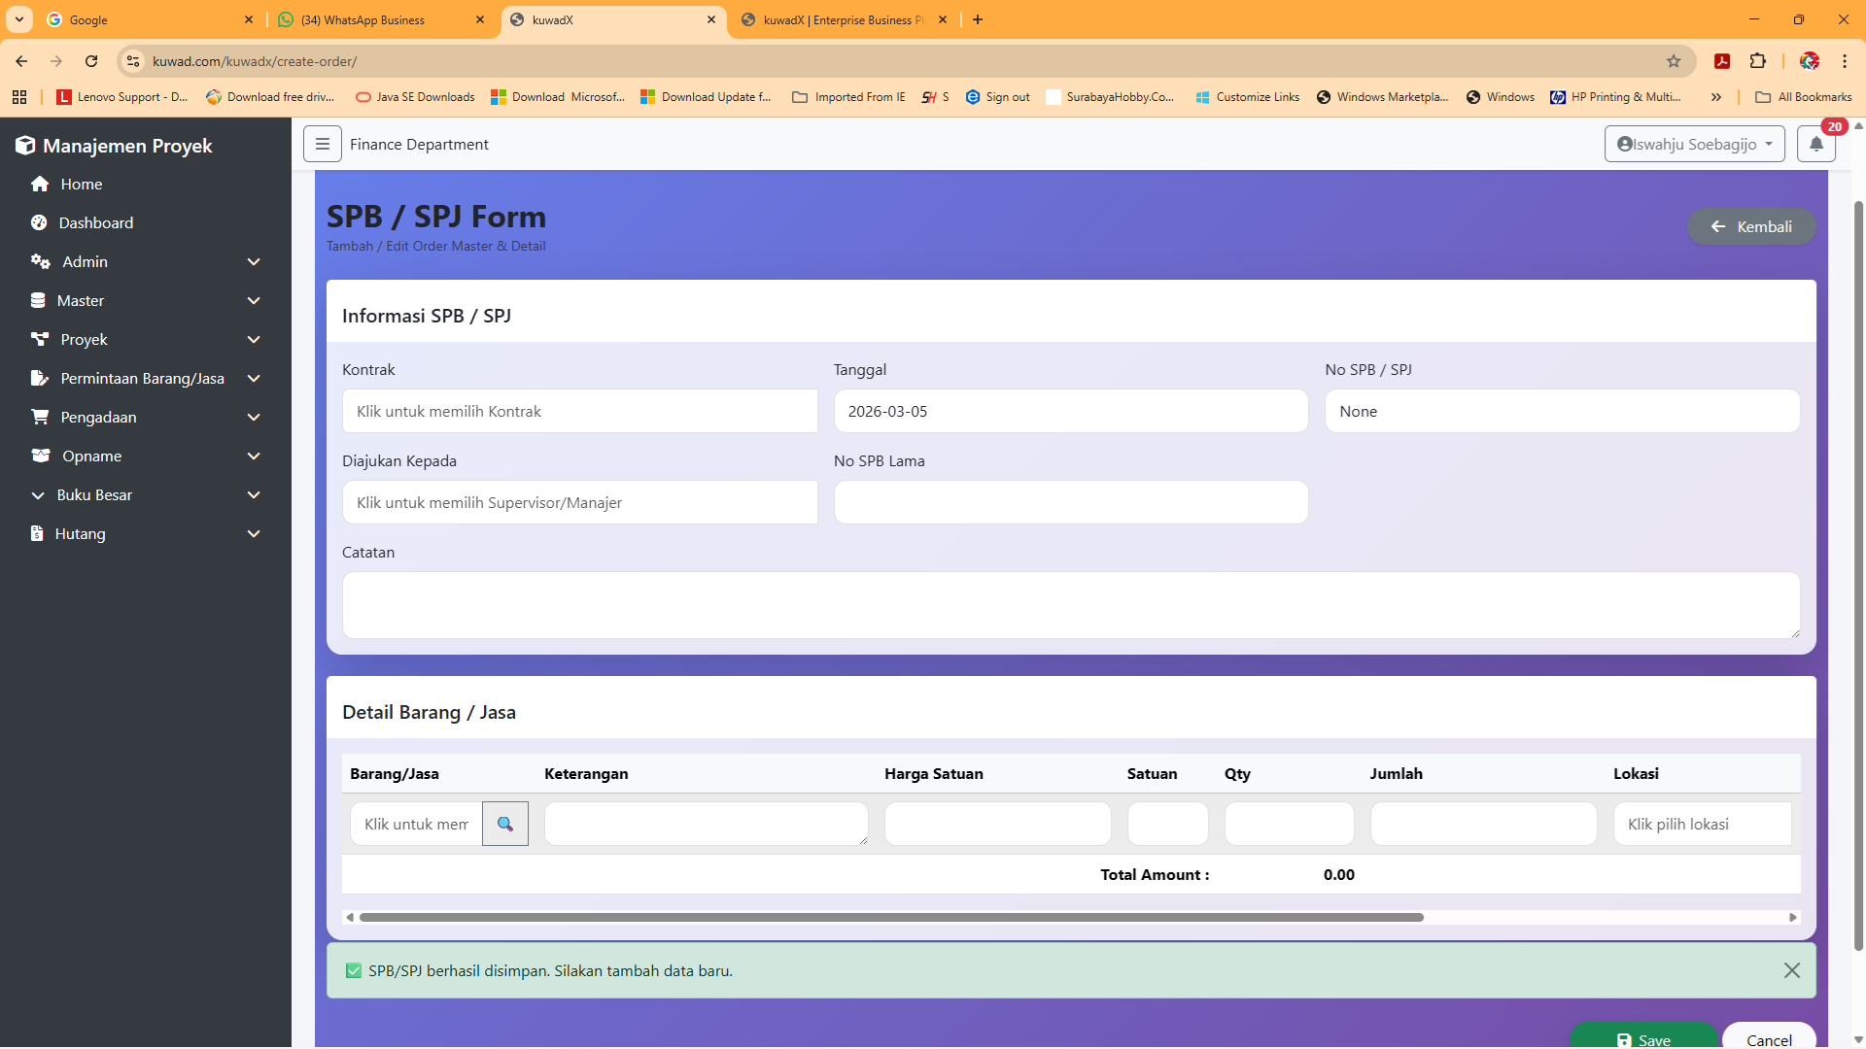Click the magnifier search icon beside Barang/Jasa
The image size is (1866, 1049).
pos(504,824)
